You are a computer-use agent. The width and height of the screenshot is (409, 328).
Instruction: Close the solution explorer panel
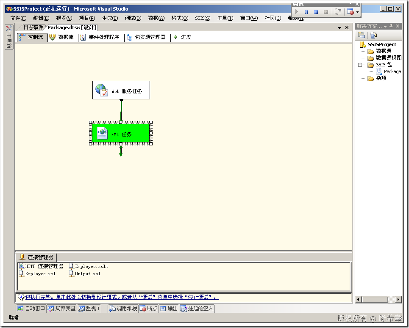(398, 26)
